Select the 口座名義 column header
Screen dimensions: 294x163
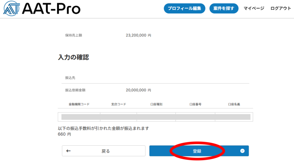coord(234,104)
